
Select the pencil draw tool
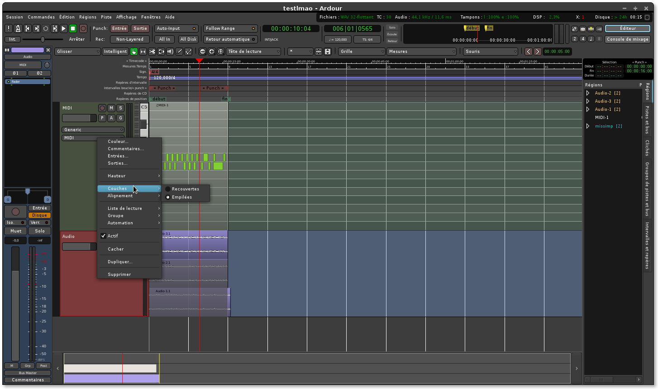point(179,52)
